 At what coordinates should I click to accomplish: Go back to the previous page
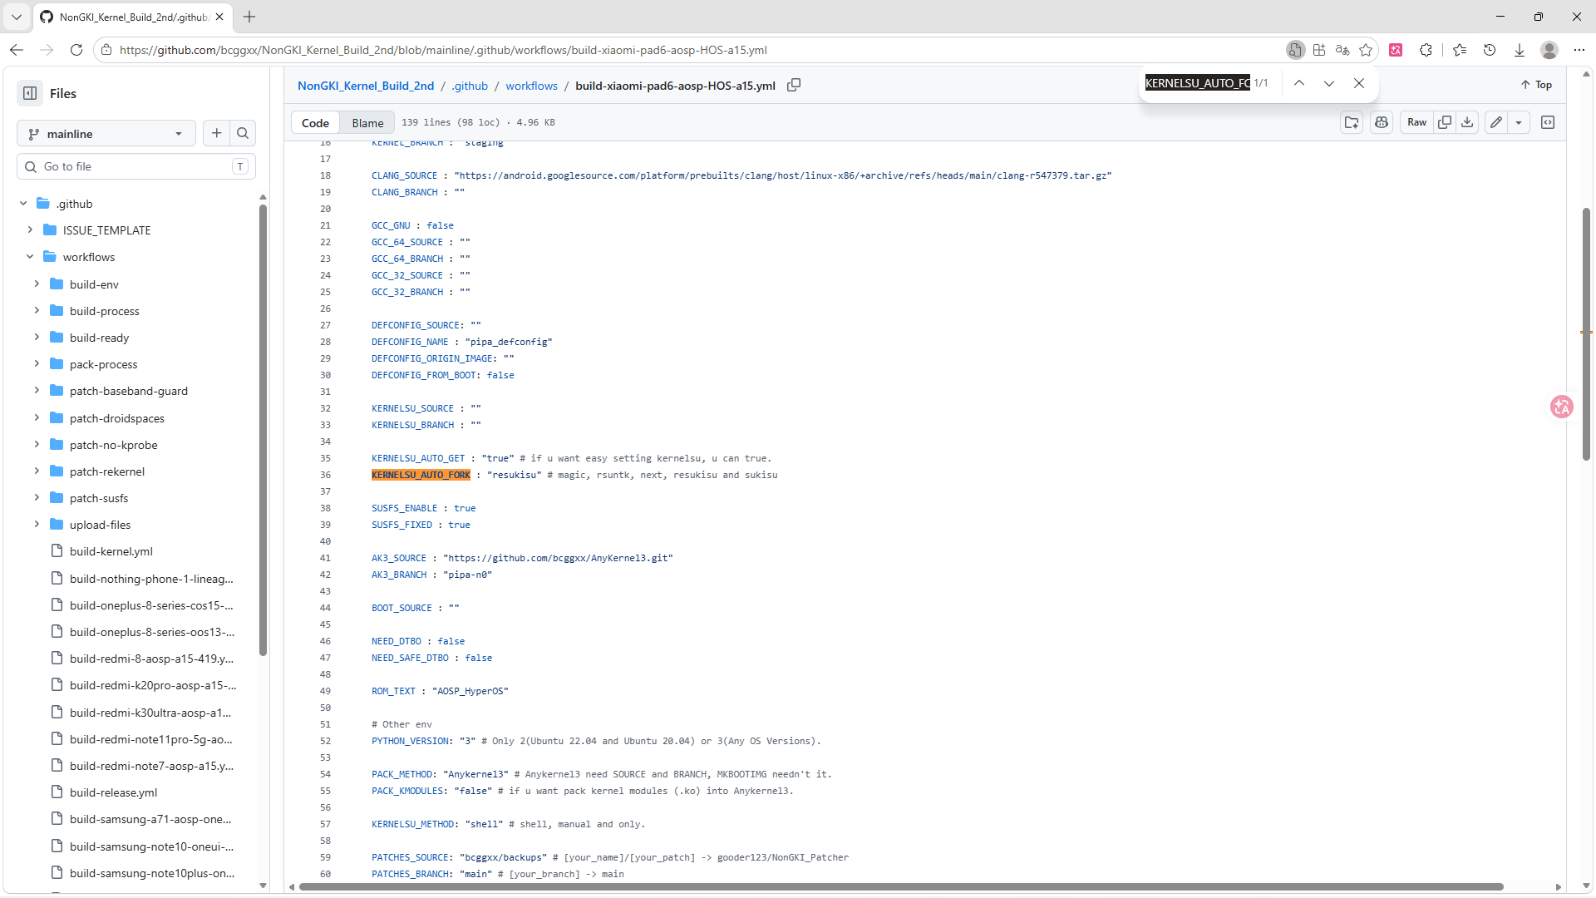click(17, 50)
